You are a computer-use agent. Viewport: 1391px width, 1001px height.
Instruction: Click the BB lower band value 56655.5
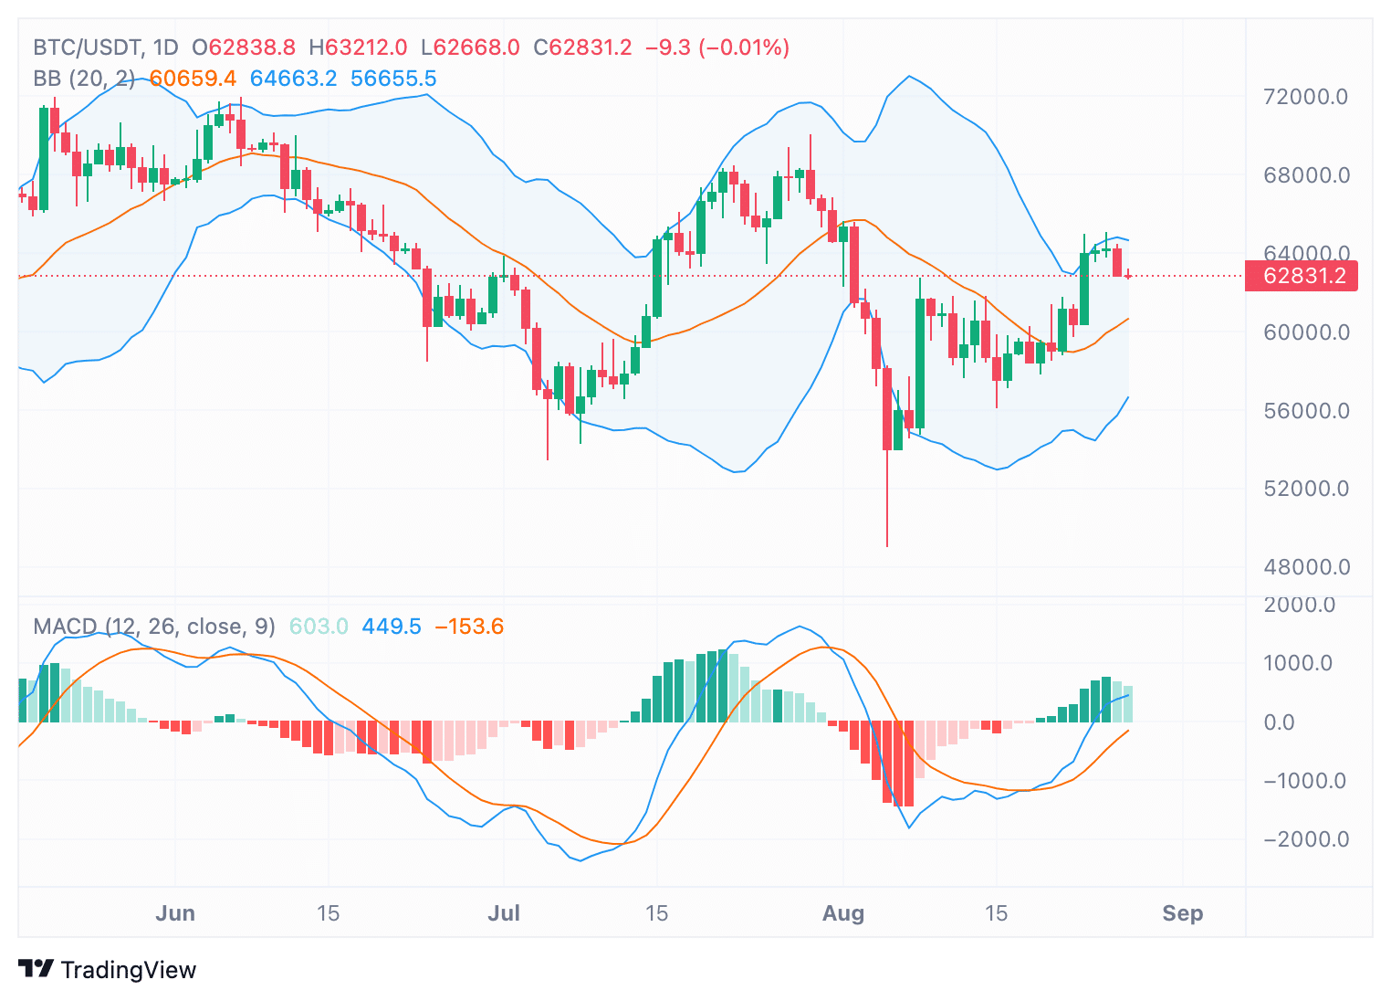[393, 79]
